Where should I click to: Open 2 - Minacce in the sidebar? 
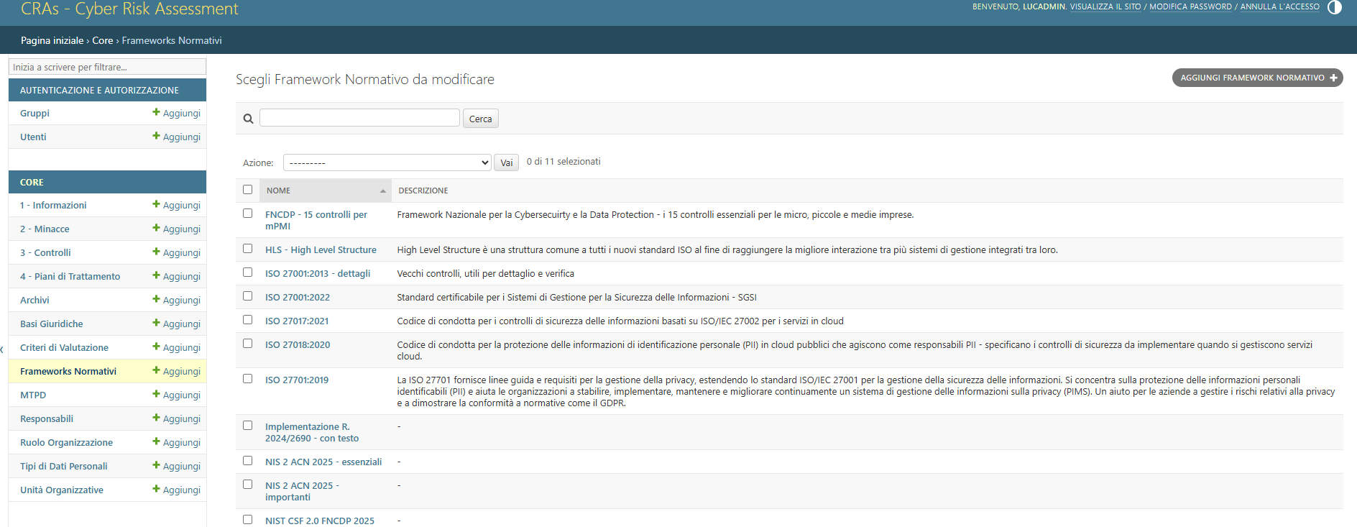(45, 229)
